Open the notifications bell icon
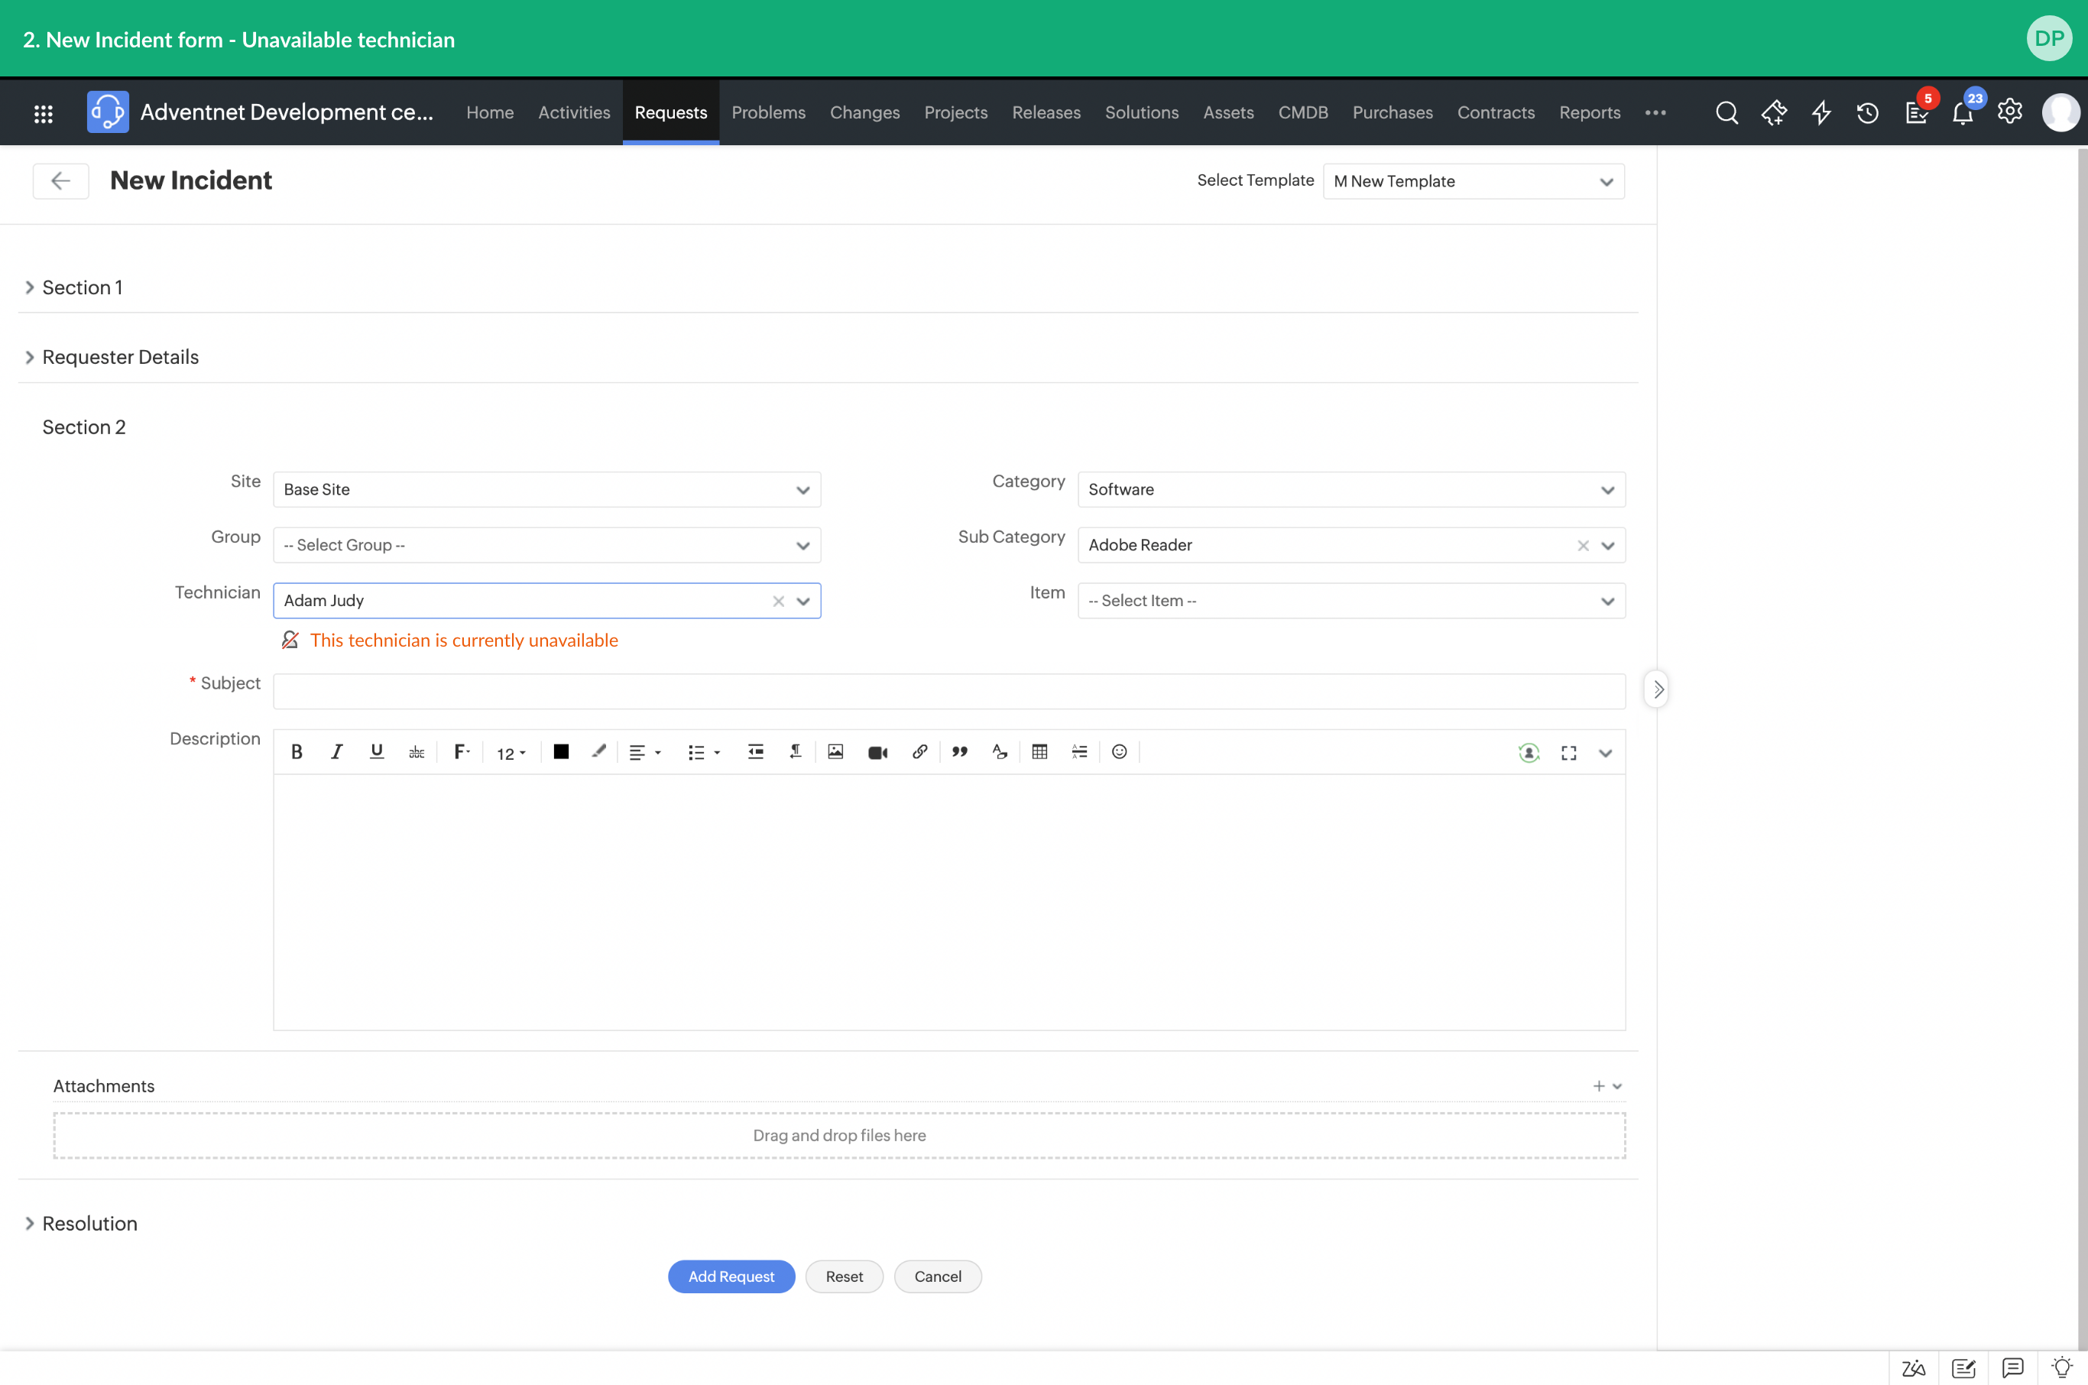Image resolution: width=2088 pixels, height=1385 pixels. 1962,113
